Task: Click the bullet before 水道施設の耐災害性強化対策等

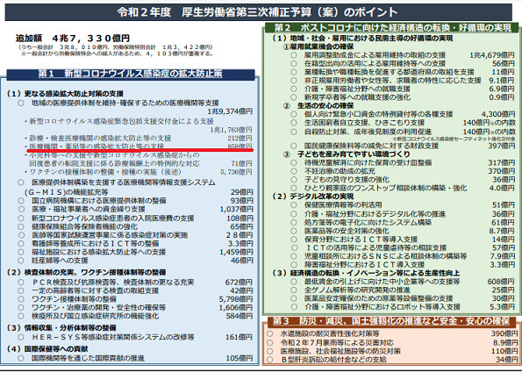Action: coord(270,333)
